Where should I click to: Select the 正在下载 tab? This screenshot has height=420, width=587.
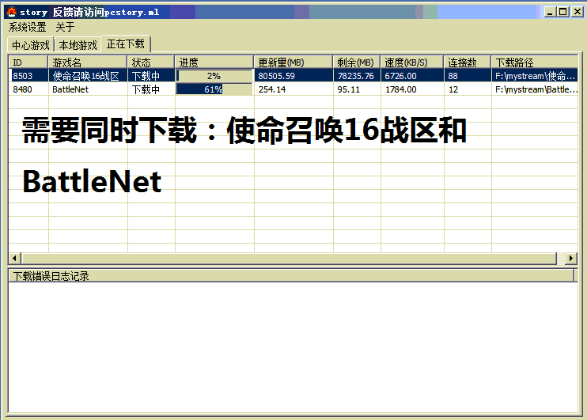pos(126,44)
